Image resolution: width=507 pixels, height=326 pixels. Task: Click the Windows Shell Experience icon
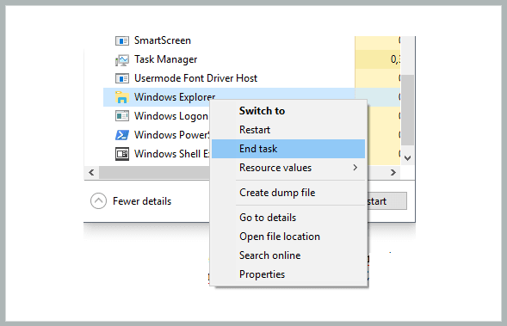122,154
